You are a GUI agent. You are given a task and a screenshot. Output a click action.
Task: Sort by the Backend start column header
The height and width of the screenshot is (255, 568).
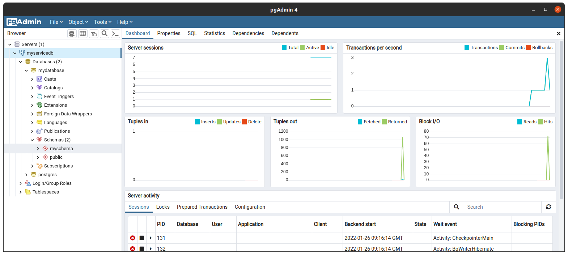[378, 224]
